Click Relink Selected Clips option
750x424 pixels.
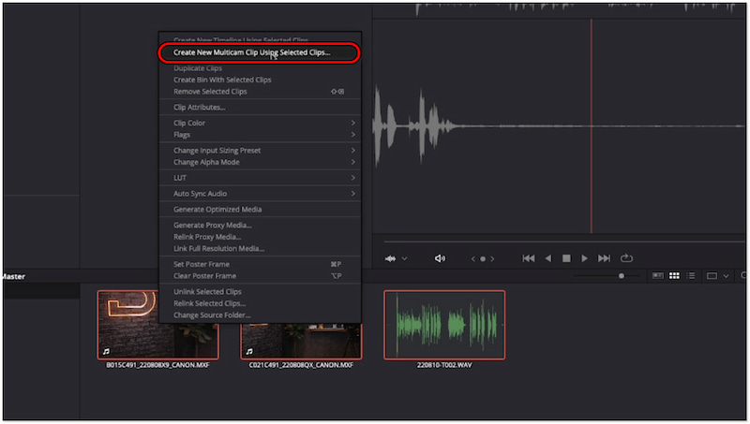tap(209, 303)
